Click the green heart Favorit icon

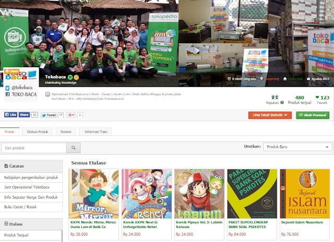coord(317,97)
